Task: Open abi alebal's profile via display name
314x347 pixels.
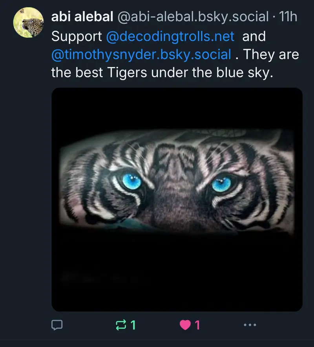Action: pos(81,17)
